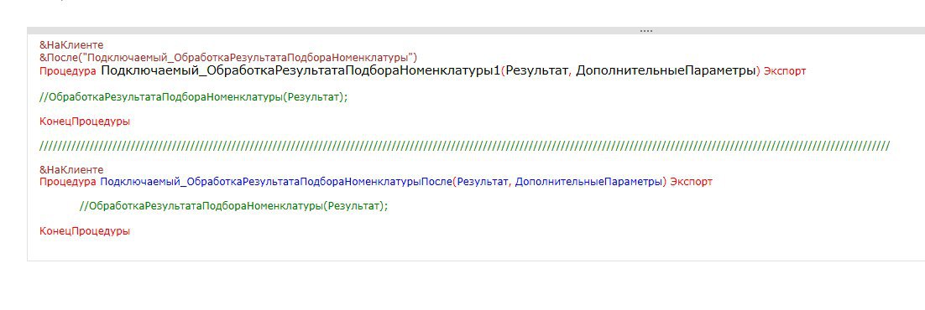Click the Результат parameter of the НоменклатурыПосле procedure
Viewport: 925px width, 310px height.
pyautogui.click(x=483, y=182)
